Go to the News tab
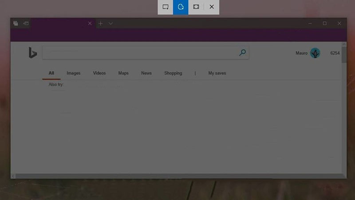This screenshot has height=200, width=355. point(146,73)
